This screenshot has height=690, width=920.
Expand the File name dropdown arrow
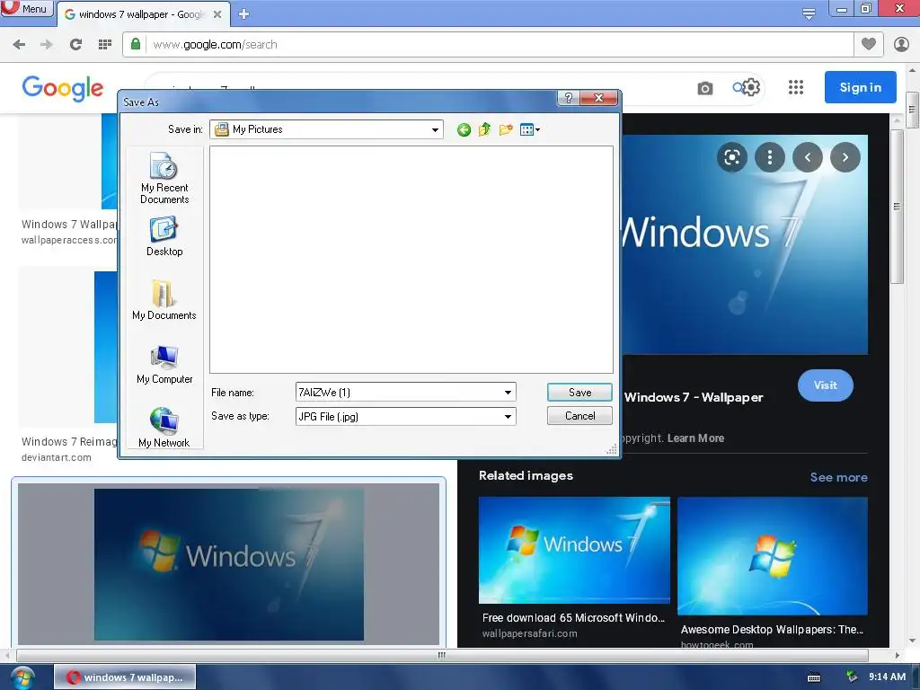(509, 393)
